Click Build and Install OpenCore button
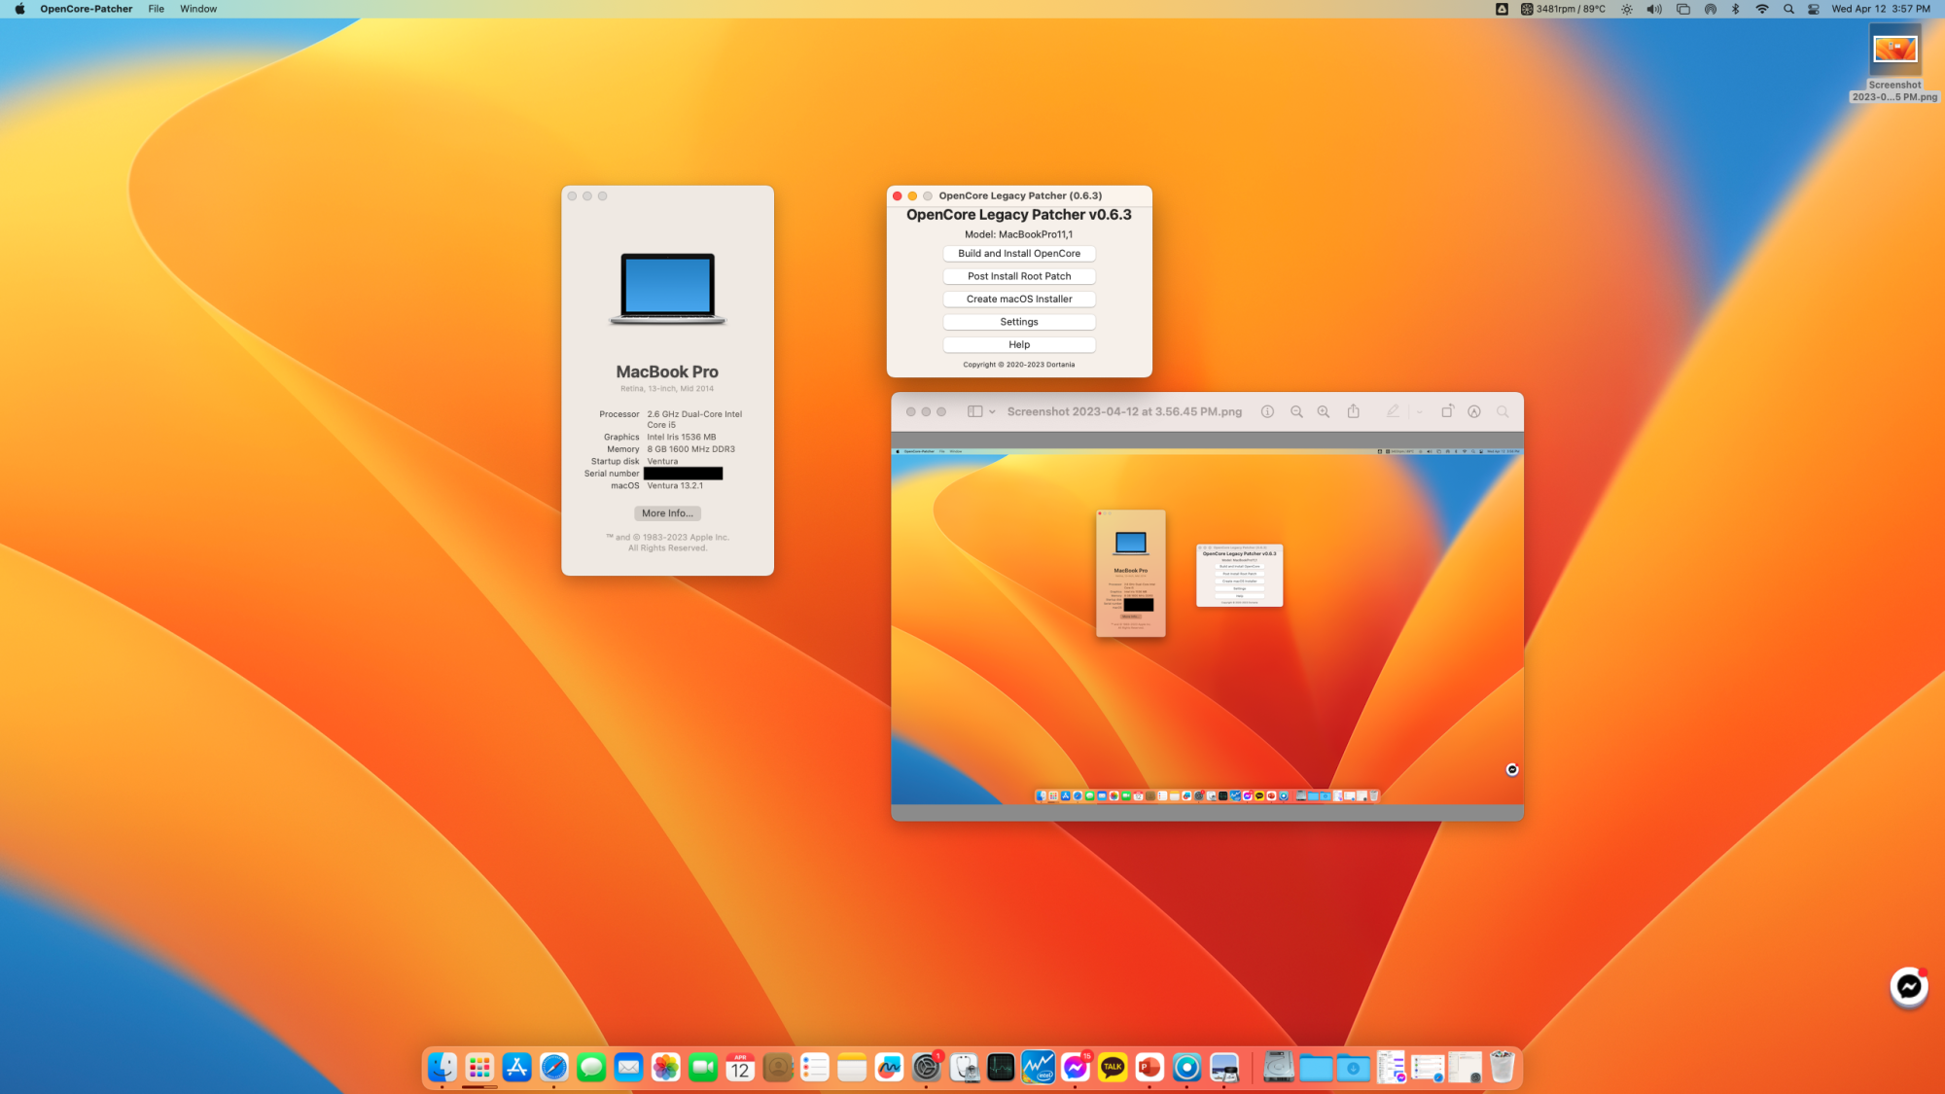Viewport: 1945px width, 1094px height. click(1019, 254)
